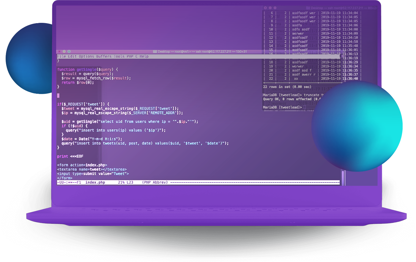Click the last 'MariaDB [tweetlead]>' prompt cursor
Viewport: 416px width, 262px height.
pos(305,107)
